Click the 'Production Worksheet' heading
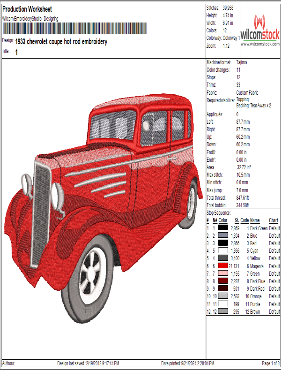The image size is (281, 370). (27, 9)
